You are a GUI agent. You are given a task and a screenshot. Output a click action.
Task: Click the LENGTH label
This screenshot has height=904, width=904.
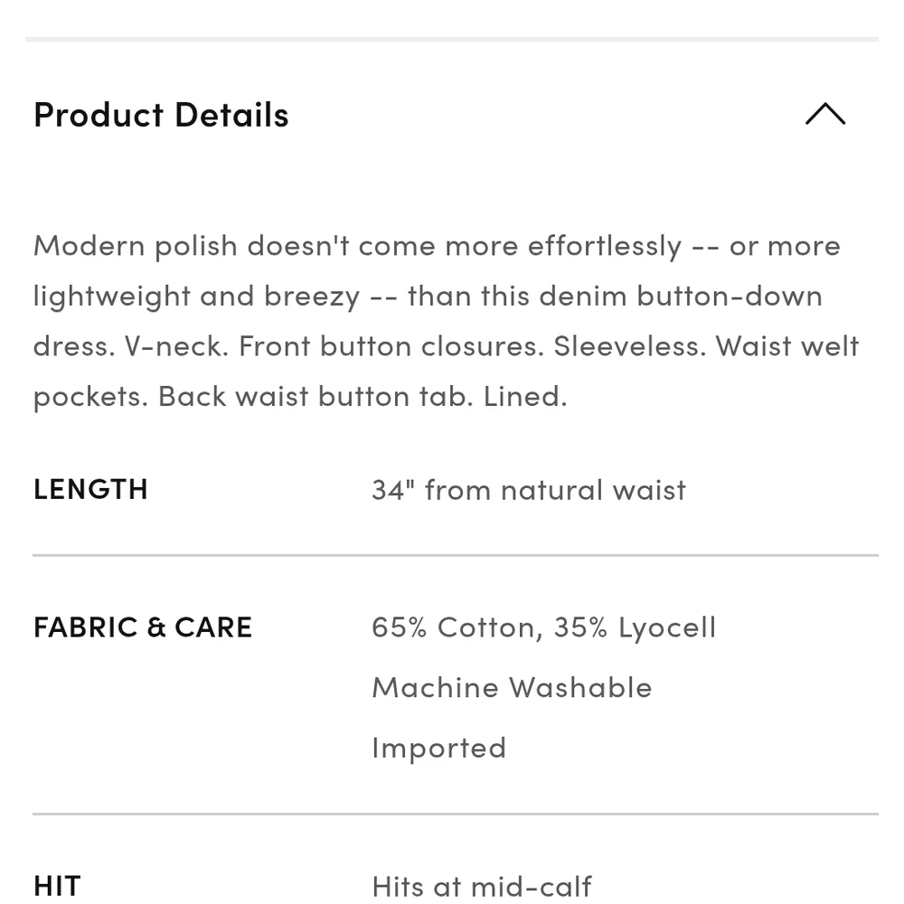point(90,489)
